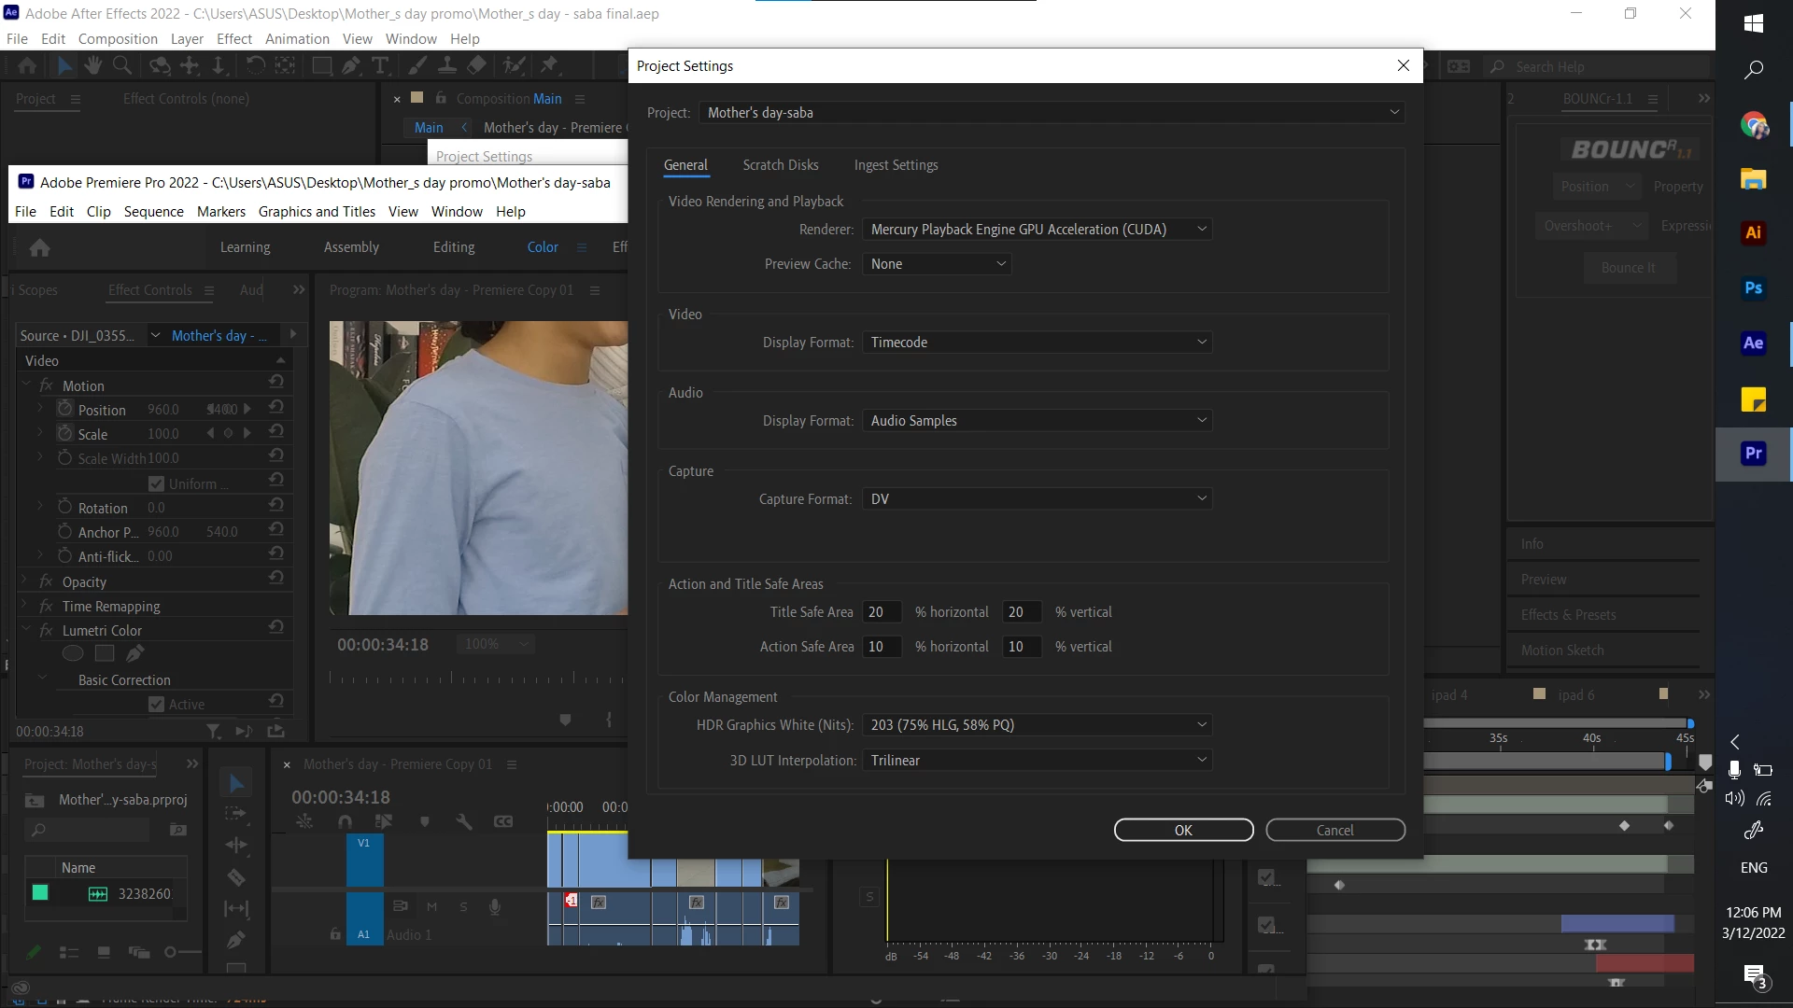Image resolution: width=1793 pixels, height=1008 pixels.
Task: Confirm settings with the OK button
Action: click(x=1183, y=830)
